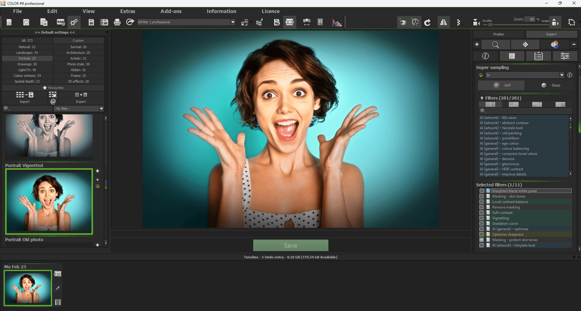This screenshot has height=311, width=581.
Task: Click the star on Portrait Vignetted preset
Action: tap(98, 171)
